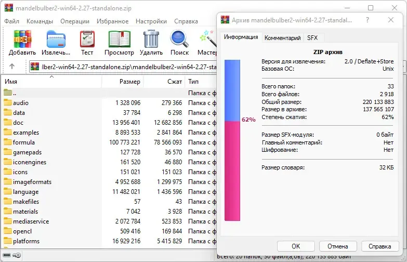Image resolution: width=407 pixels, height=262 pixels.
Task: Switch to the SFX tab
Action: coord(312,38)
